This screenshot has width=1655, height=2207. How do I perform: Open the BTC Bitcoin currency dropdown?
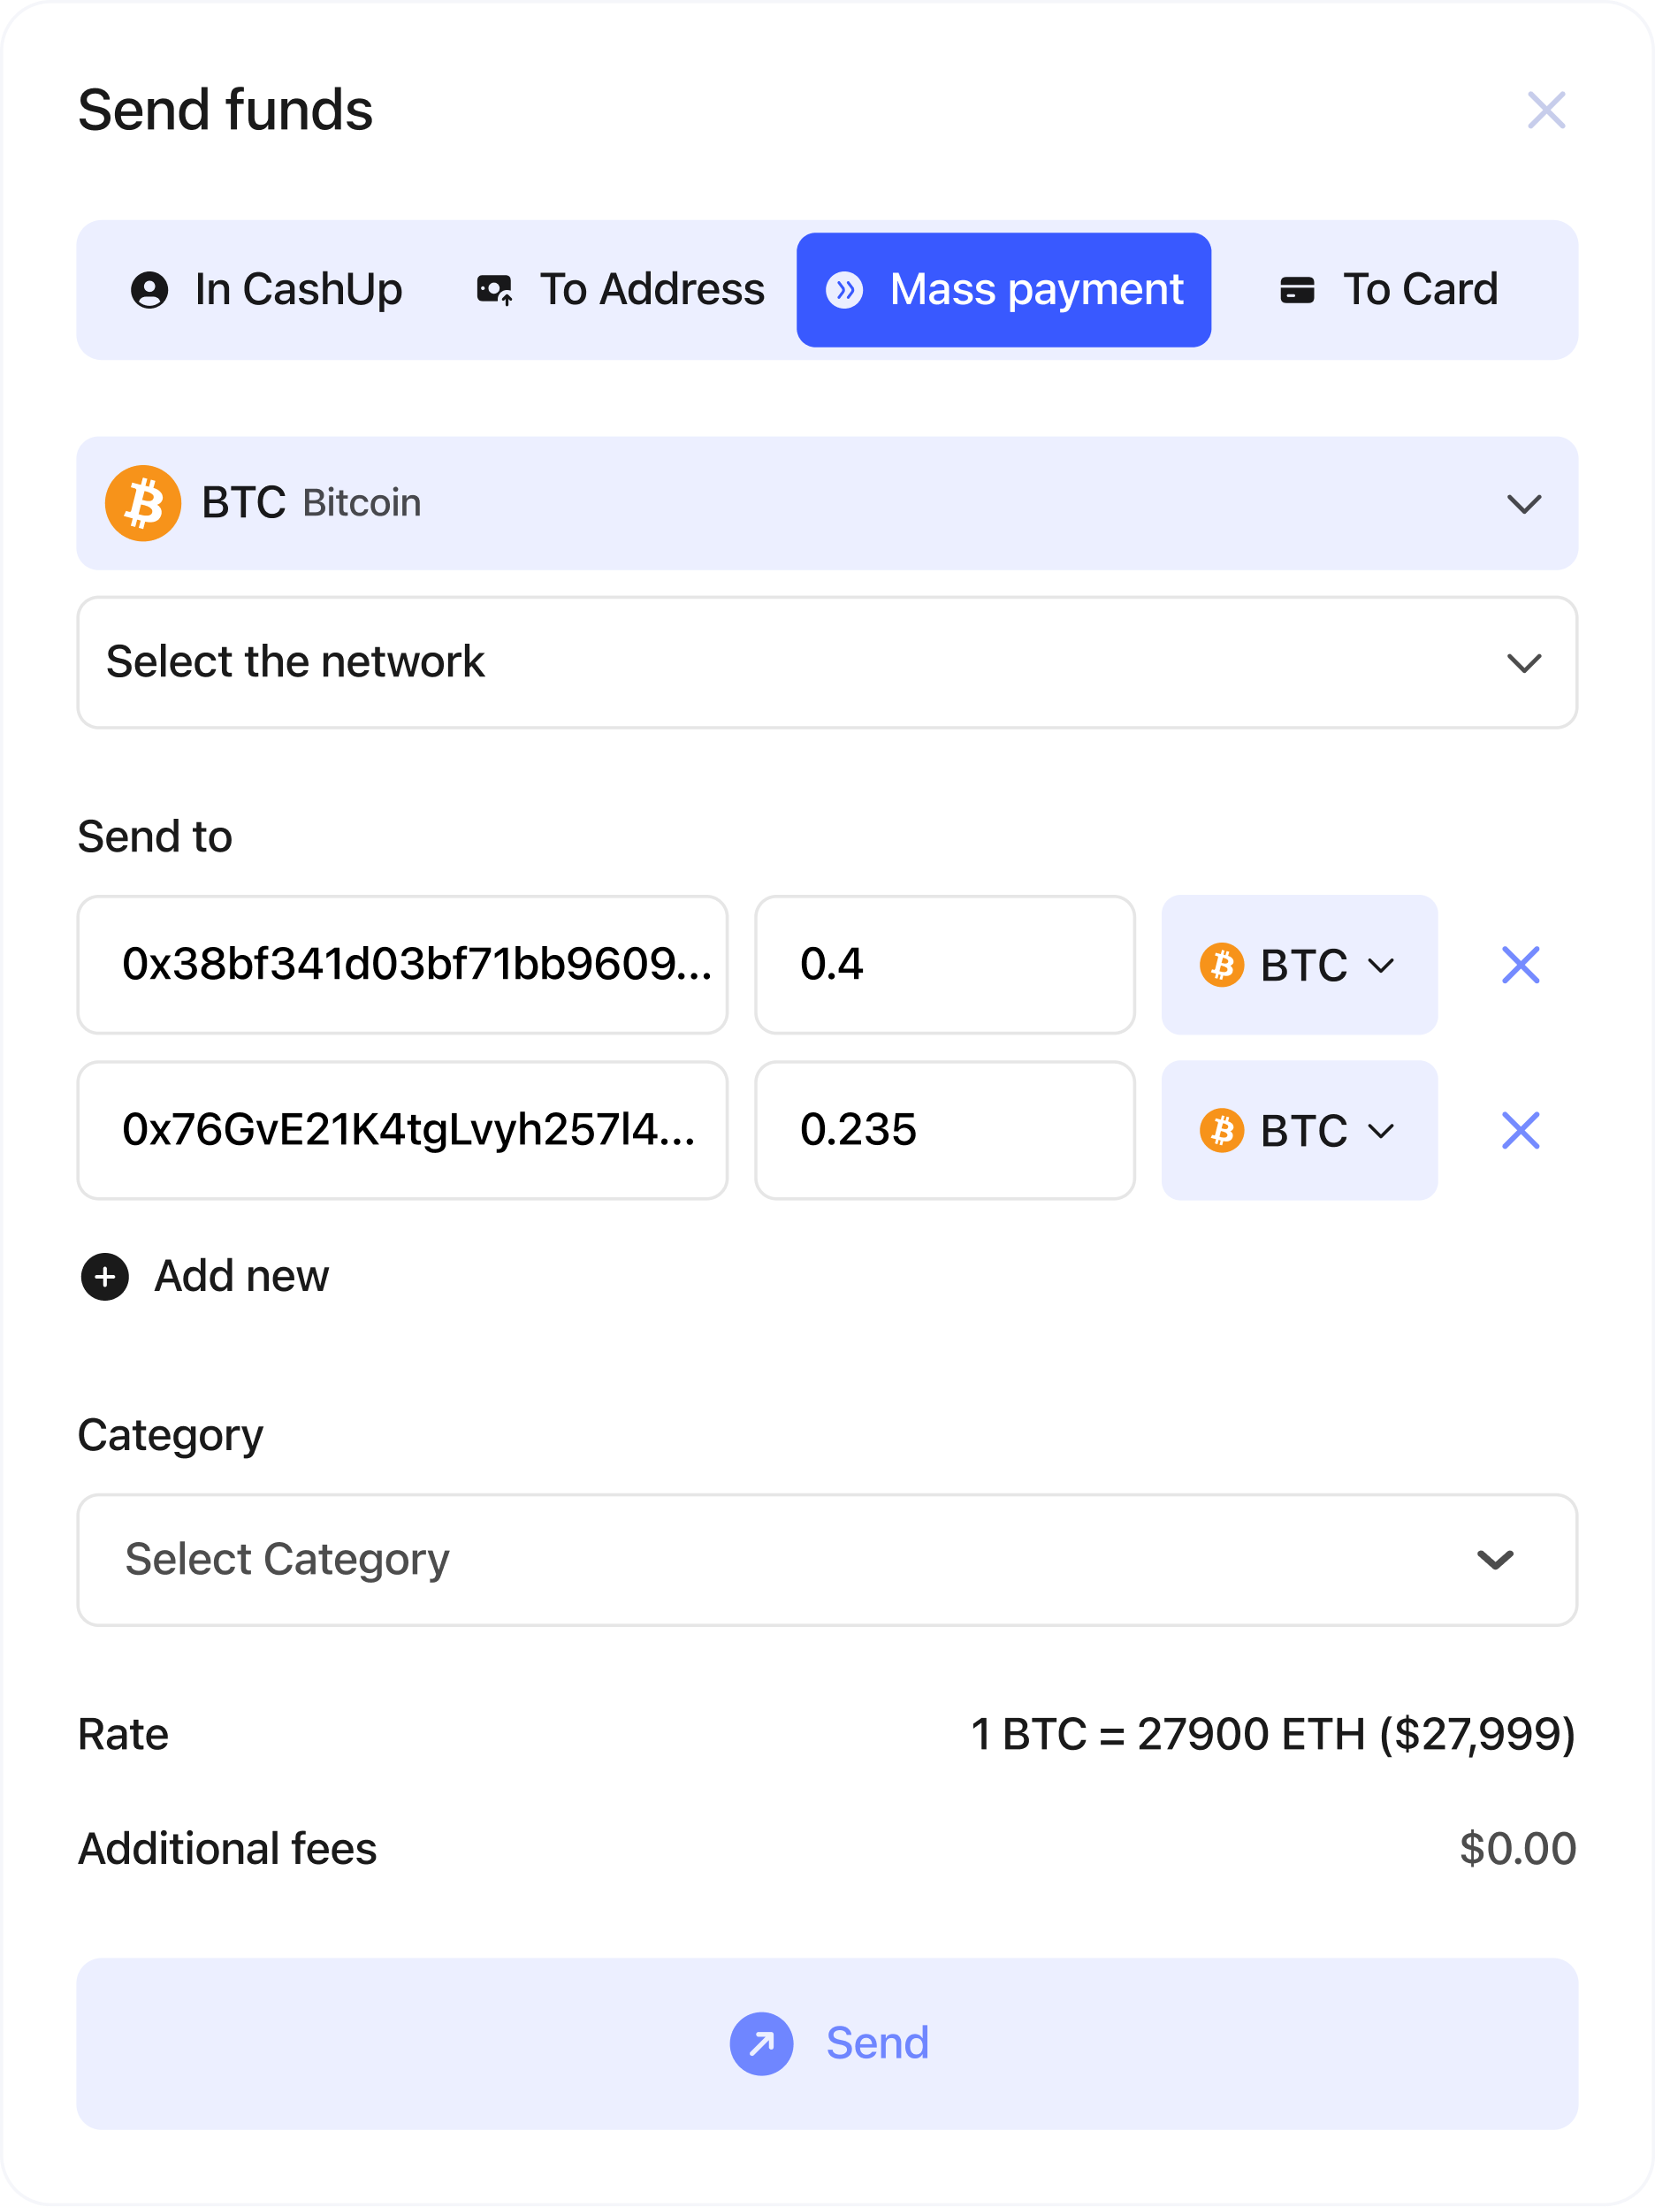pyautogui.click(x=1523, y=504)
